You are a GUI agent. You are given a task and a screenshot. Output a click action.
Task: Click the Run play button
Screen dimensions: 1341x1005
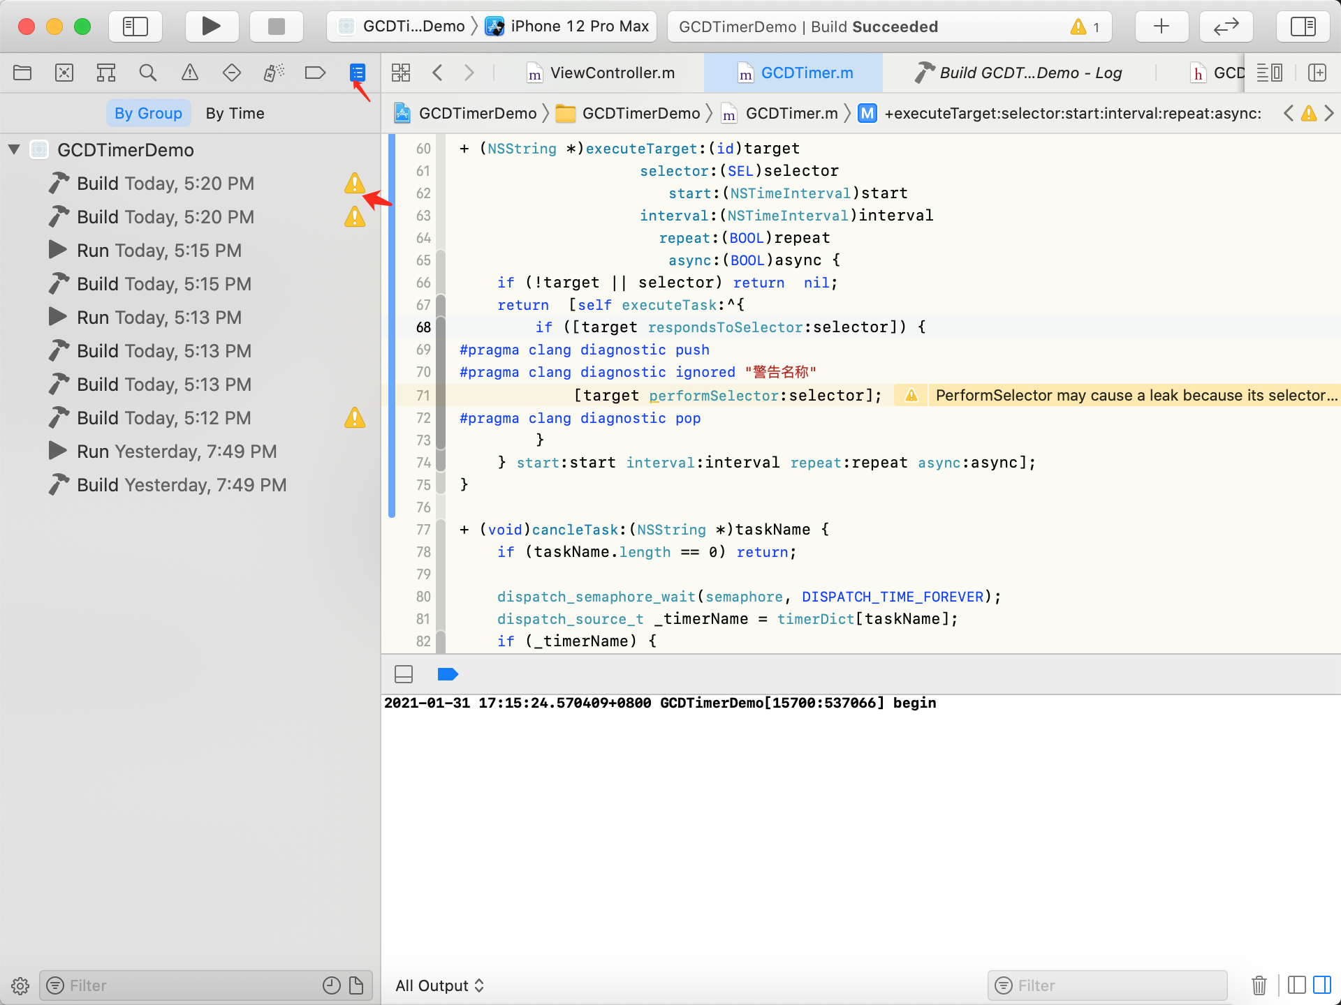(211, 27)
